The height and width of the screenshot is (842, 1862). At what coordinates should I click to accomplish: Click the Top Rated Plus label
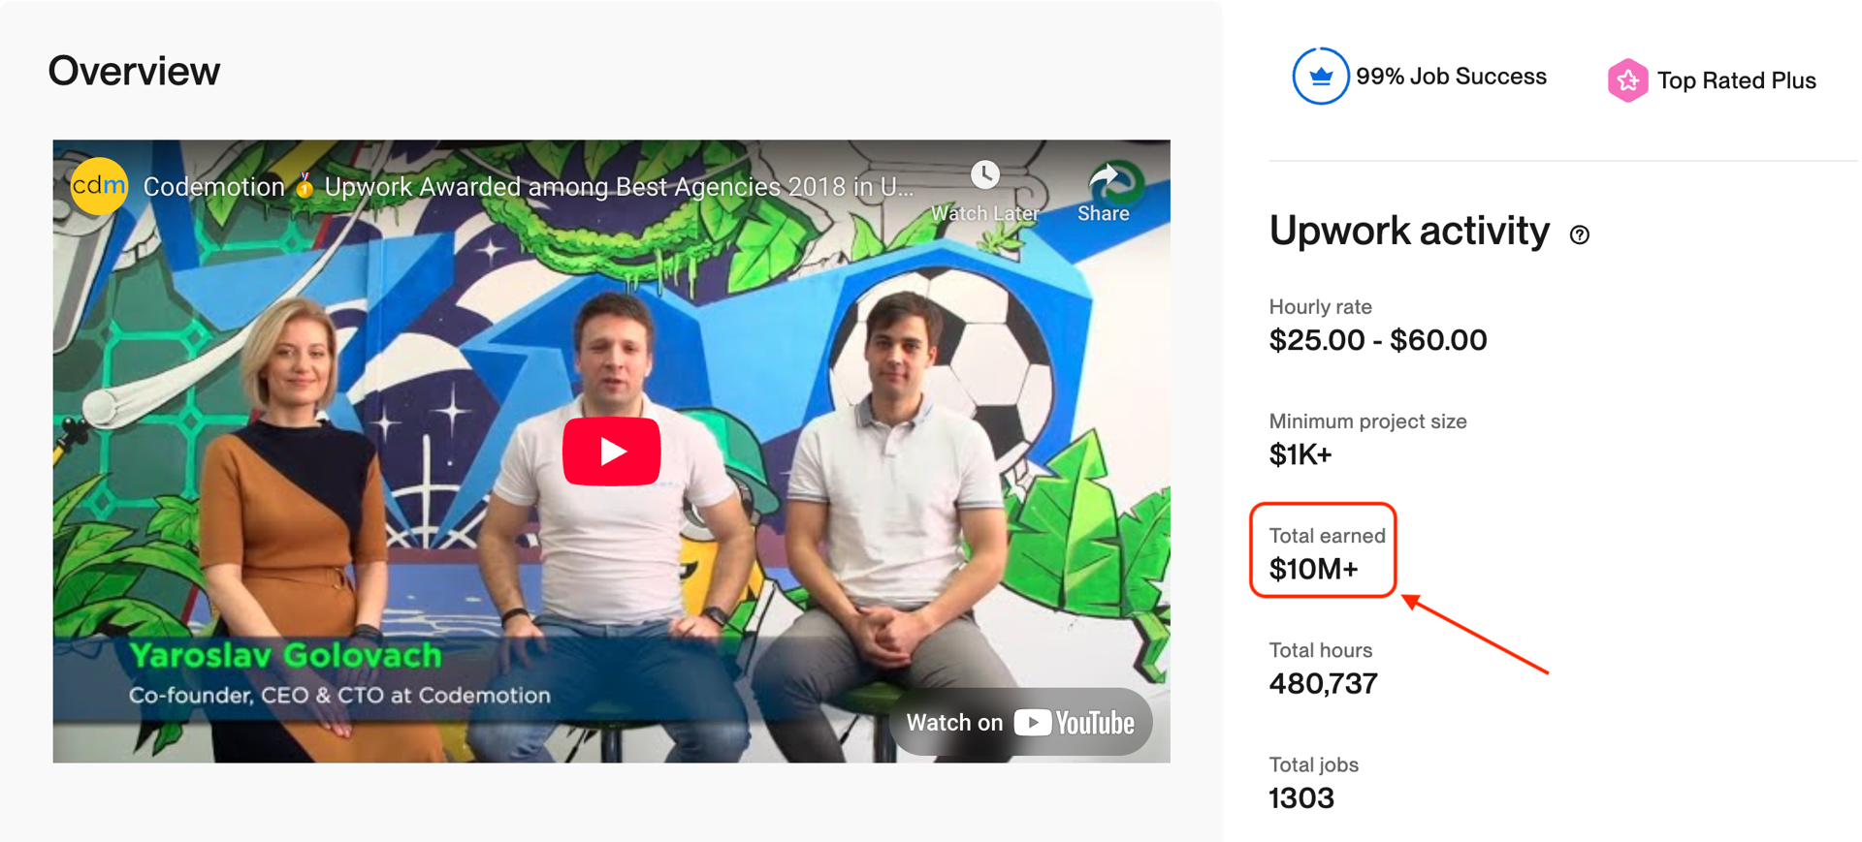1736,80
